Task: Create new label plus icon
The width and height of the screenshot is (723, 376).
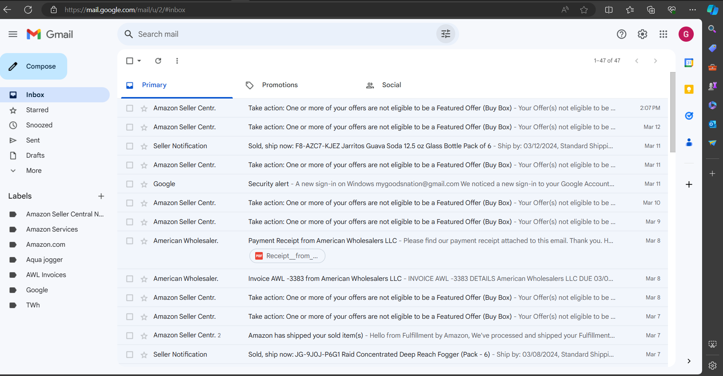Action: coord(101,196)
